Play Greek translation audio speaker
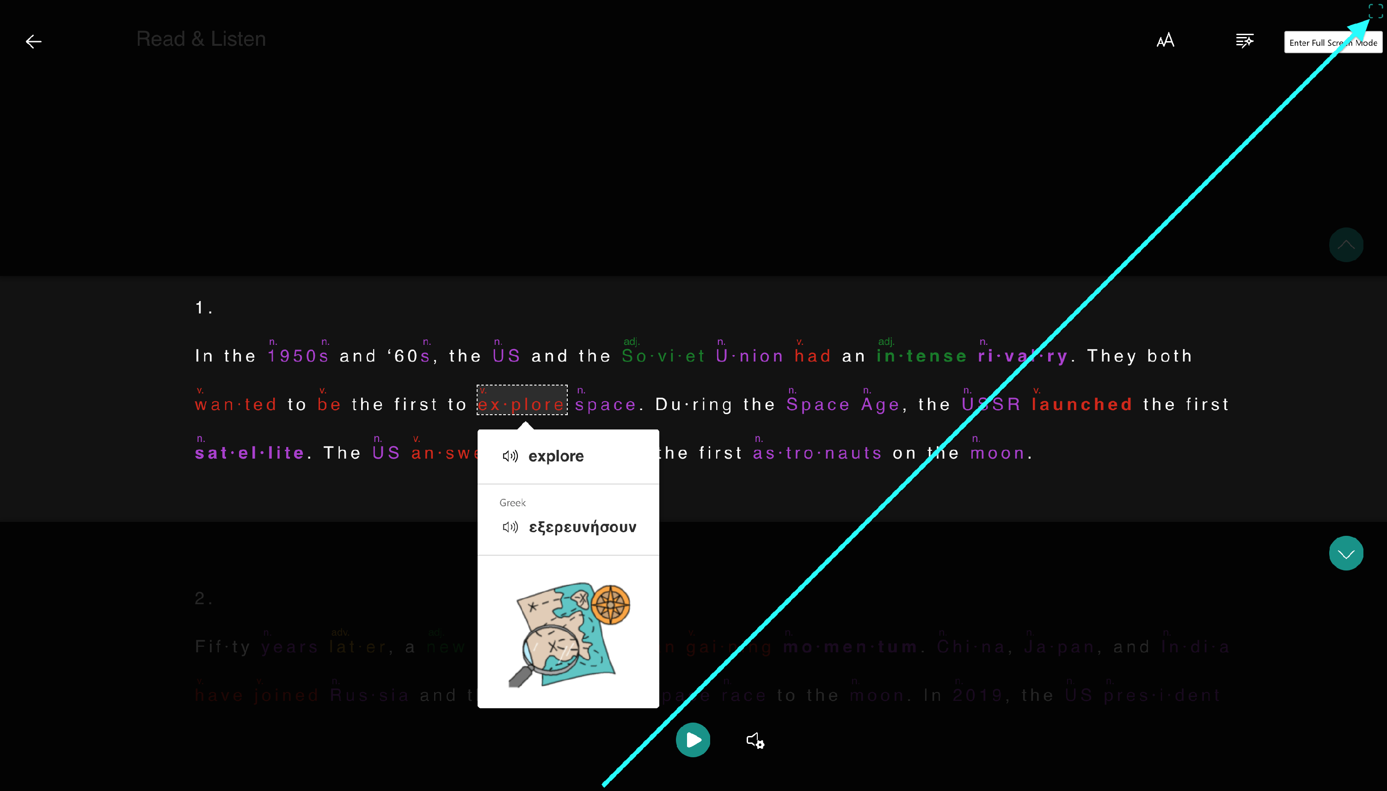This screenshot has height=791, width=1387. pyautogui.click(x=509, y=527)
